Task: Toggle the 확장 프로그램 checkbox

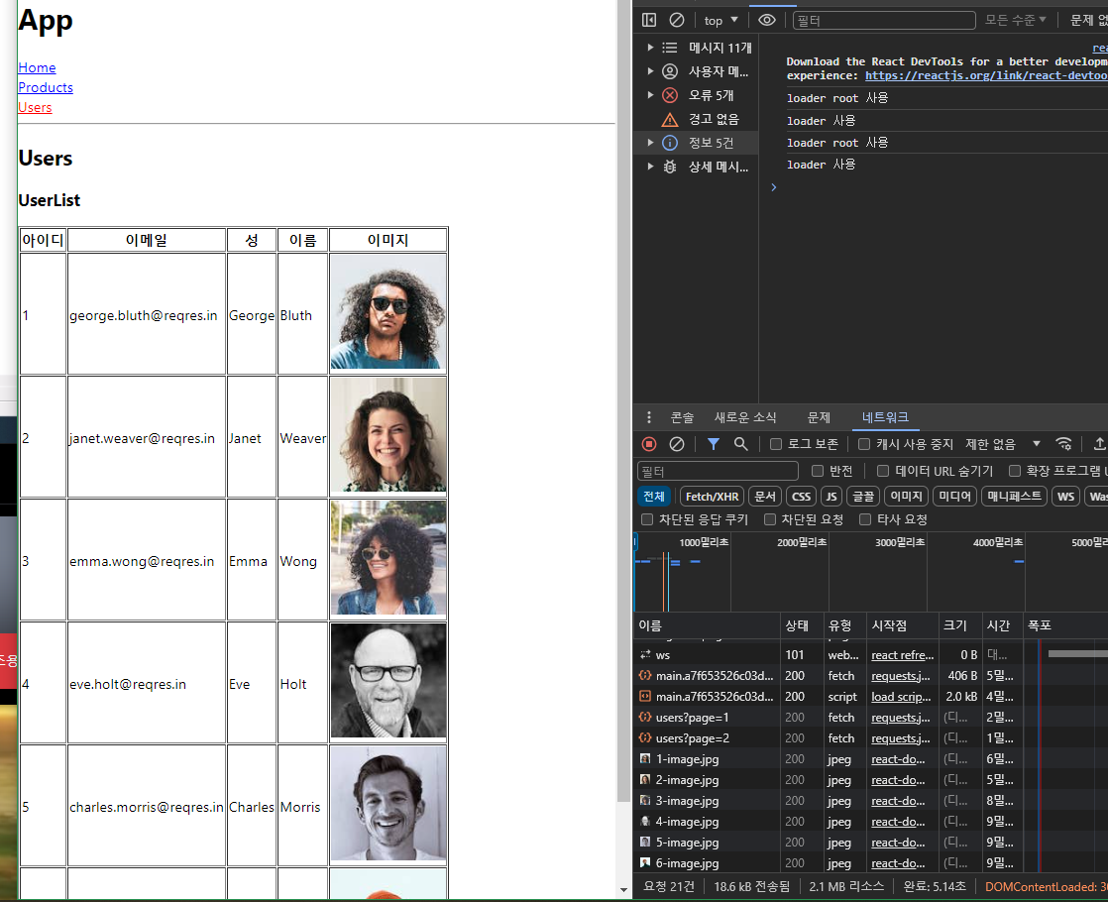Action: [1015, 471]
